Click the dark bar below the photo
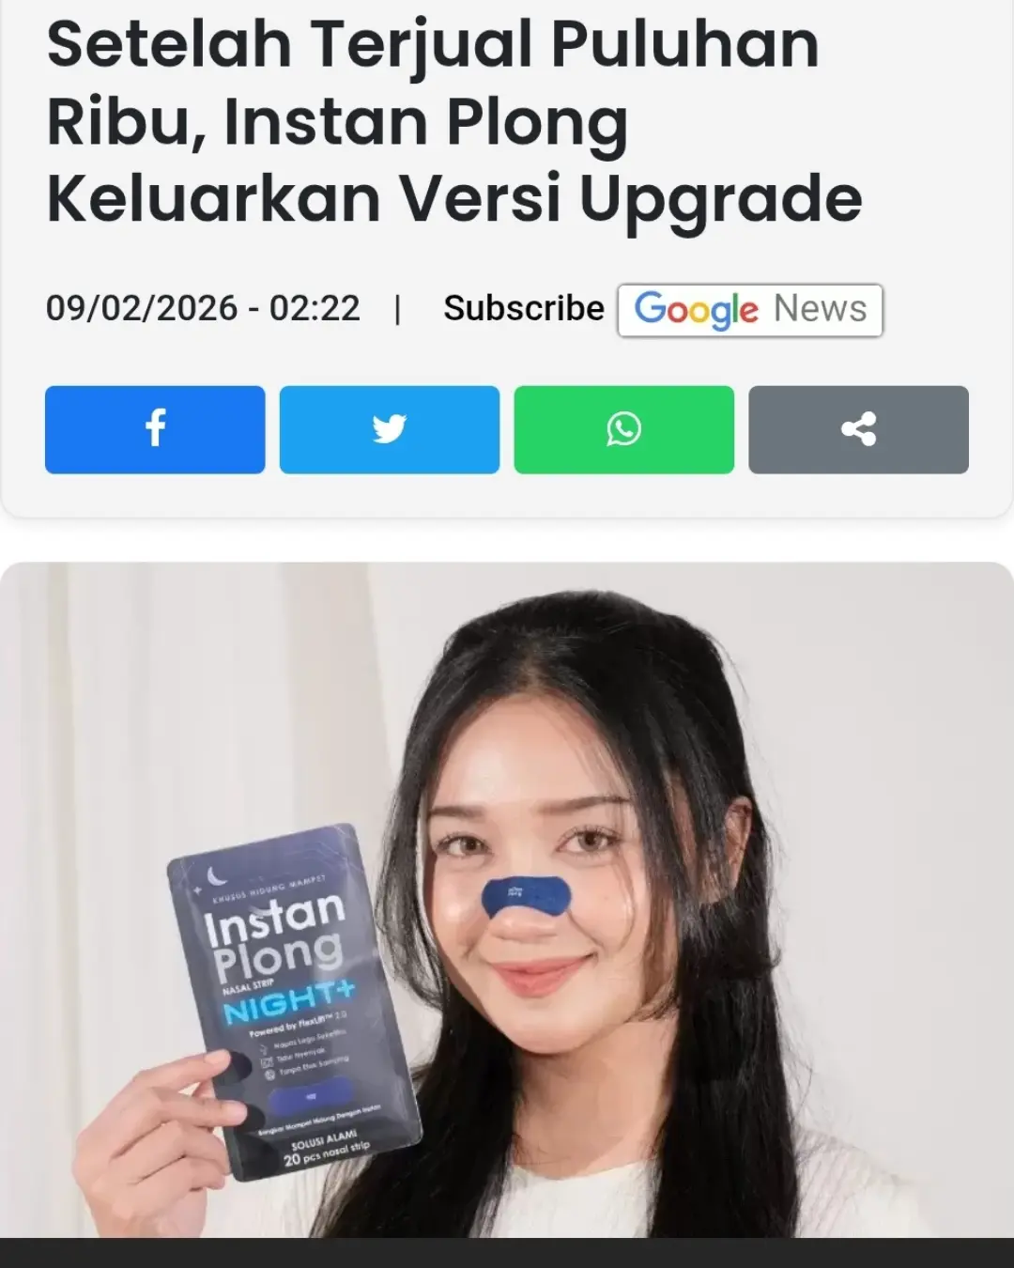1014x1268 pixels. click(x=507, y=1253)
